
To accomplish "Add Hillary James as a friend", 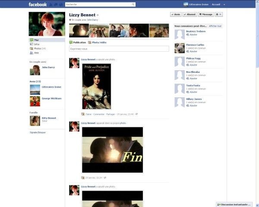I will [x=192, y=106].
